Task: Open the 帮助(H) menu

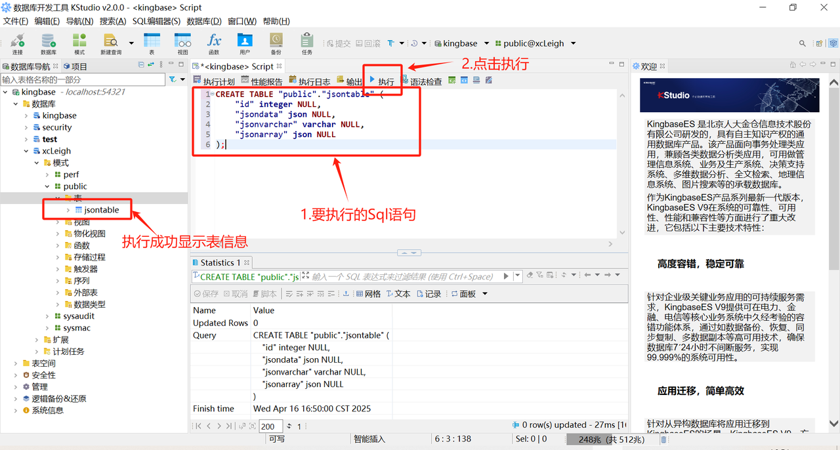Action: point(276,21)
